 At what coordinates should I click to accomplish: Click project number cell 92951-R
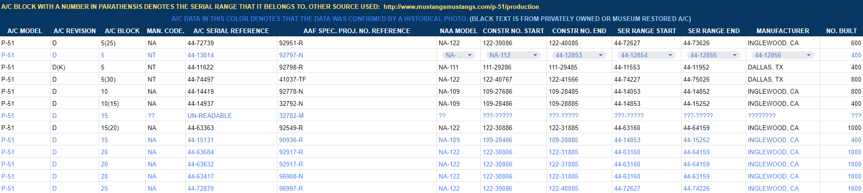(357, 43)
